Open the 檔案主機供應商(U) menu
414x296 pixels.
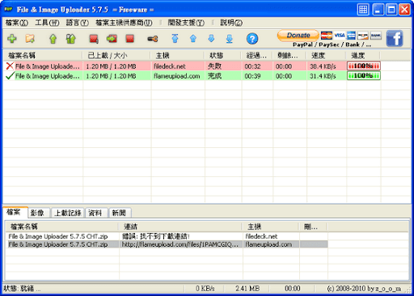click(124, 23)
